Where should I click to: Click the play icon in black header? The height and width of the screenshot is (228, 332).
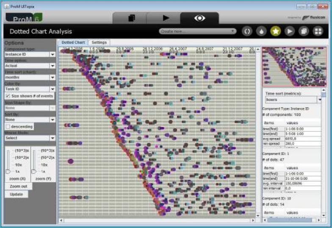click(x=290, y=31)
